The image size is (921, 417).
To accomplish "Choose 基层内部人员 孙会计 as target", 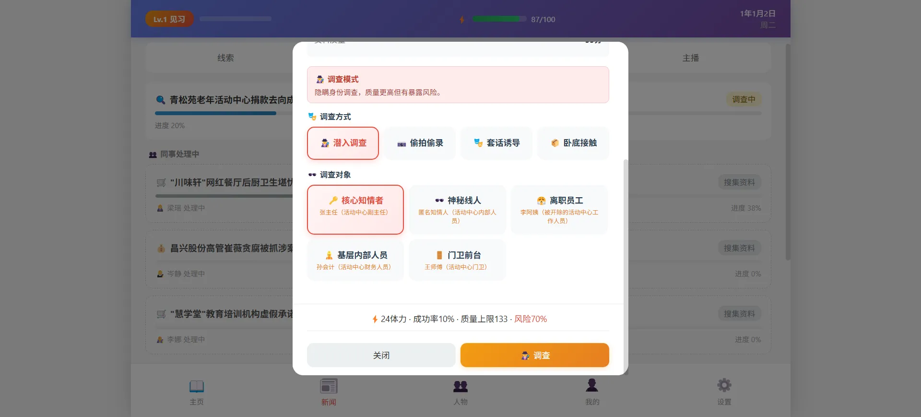I will 355,260.
